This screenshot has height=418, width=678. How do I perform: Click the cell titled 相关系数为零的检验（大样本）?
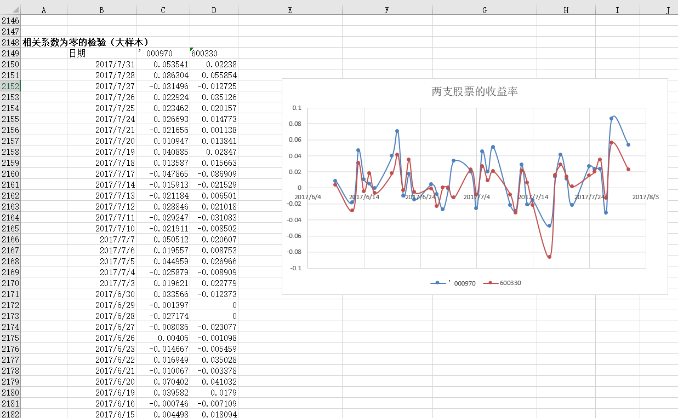(x=86, y=42)
